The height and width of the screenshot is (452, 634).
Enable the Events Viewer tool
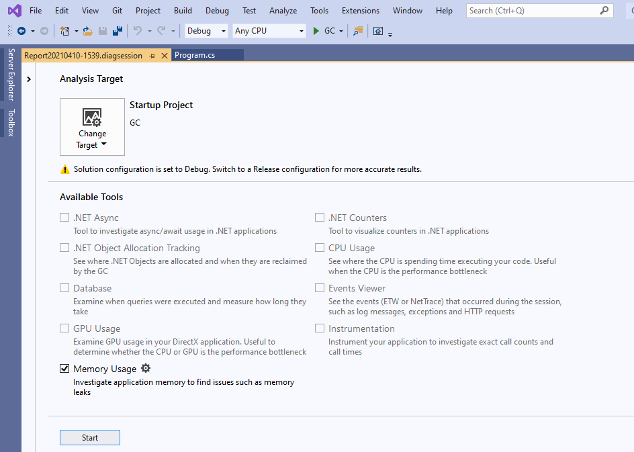tap(320, 287)
